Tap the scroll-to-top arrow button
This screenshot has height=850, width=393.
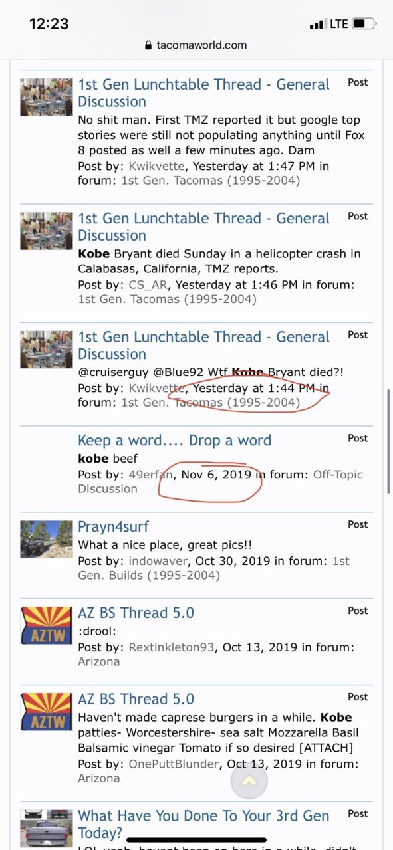[249, 780]
